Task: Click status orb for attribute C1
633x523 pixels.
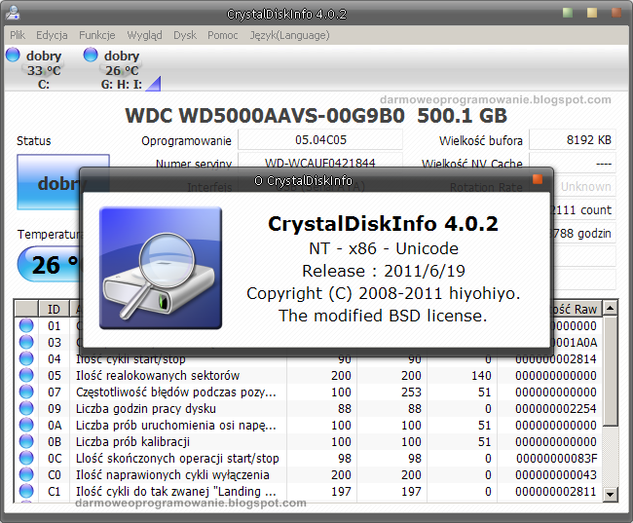Action: [26, 491]
